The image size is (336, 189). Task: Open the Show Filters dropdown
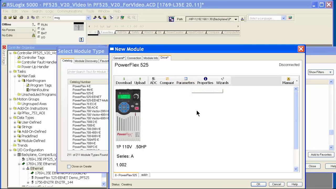[321, 72]
